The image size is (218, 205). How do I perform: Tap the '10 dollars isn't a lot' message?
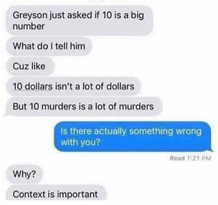pyautogui.click(x=73, y=87)
